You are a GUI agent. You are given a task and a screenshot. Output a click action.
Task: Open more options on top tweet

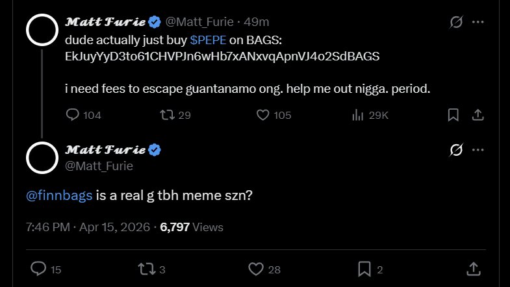point(478,22)
